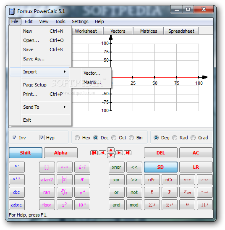Image resolution: width=225 pixels, height=230 pixels.
Task: Click the x to the power y button
Action: click(65, 205)
